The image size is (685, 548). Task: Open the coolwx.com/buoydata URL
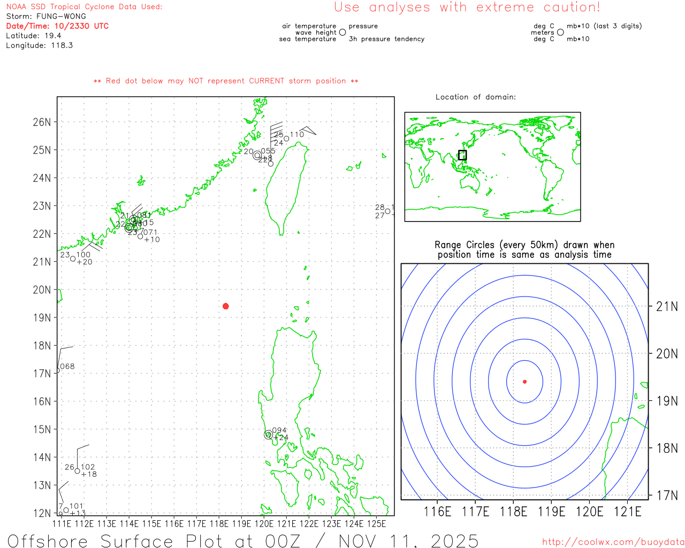click(x=613, y=542)
